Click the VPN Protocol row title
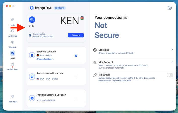 pos(106,62)
